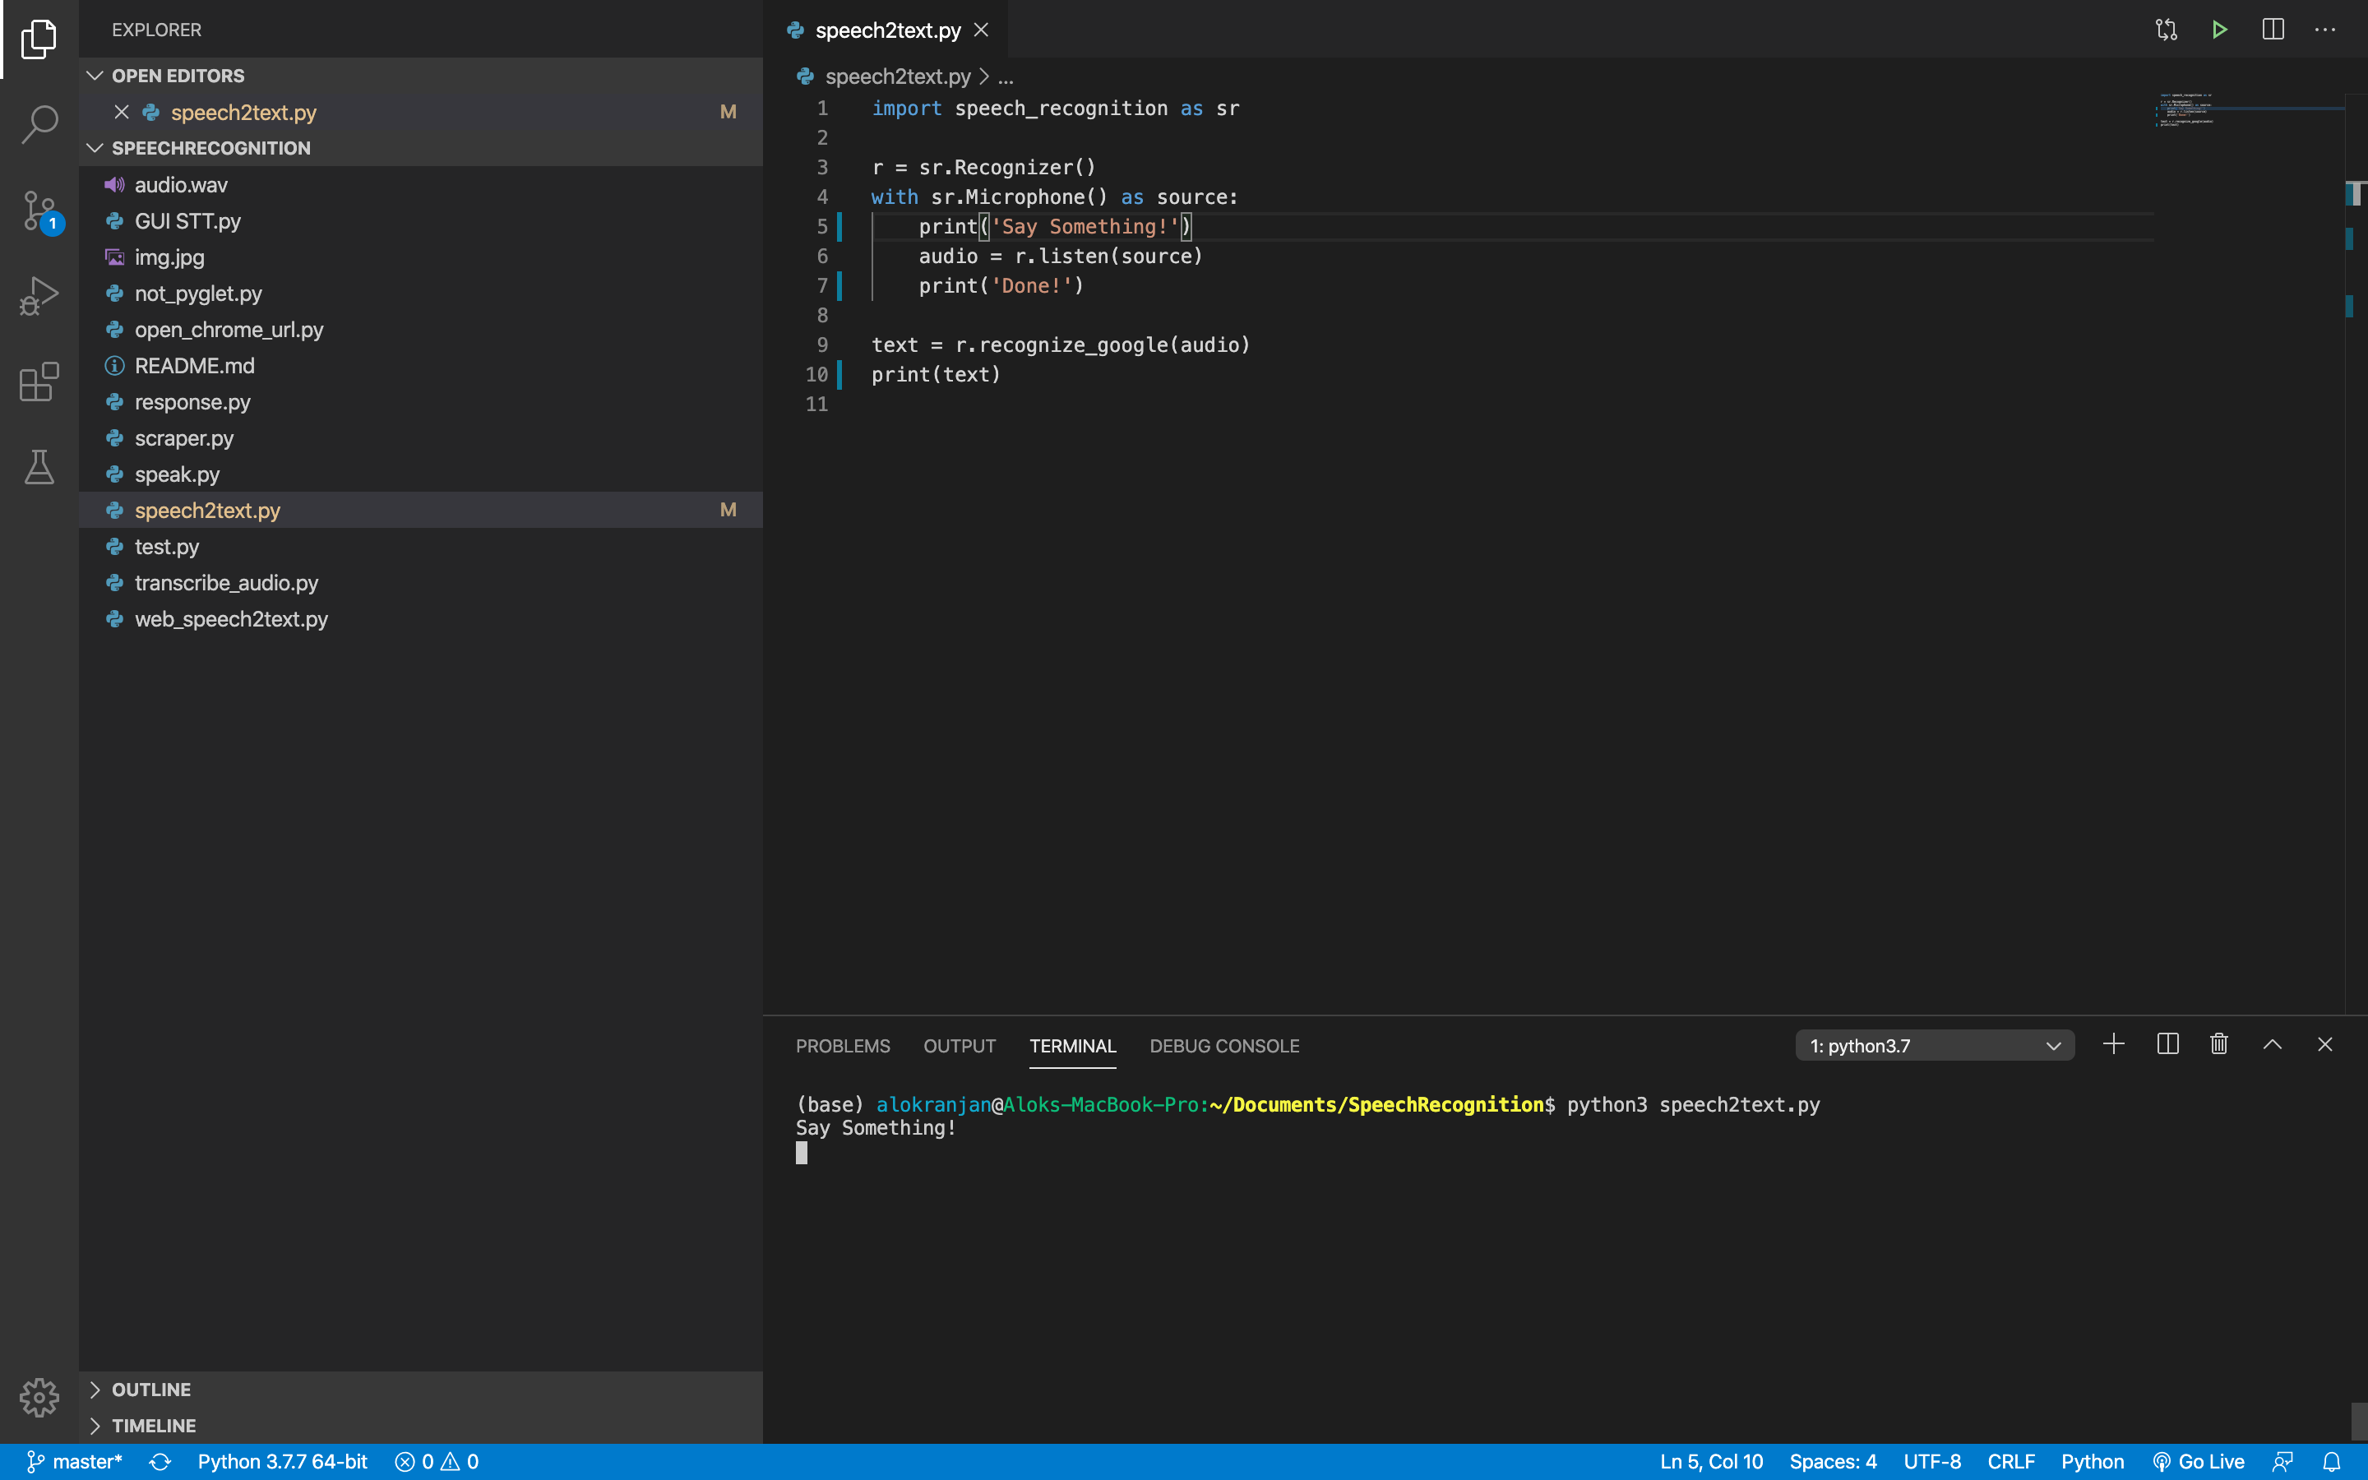Run Python file with play button

pyautogui.click(x=2219, y=30)
